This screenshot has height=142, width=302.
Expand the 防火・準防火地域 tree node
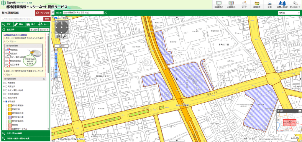point(3,91)
